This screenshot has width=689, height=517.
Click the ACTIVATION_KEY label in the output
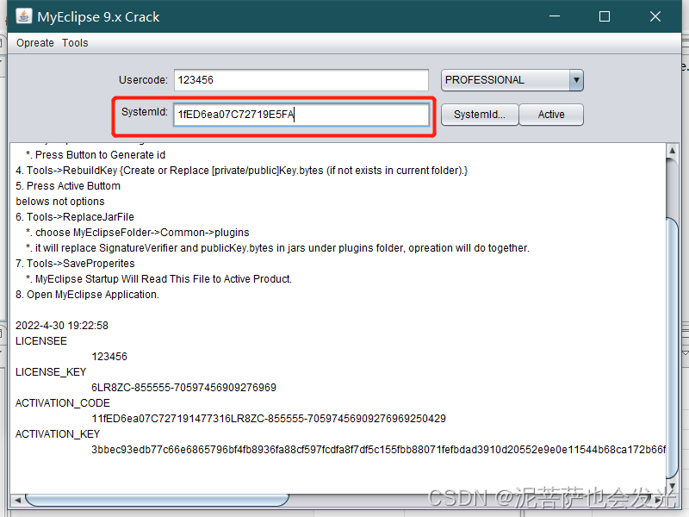[58, 434]
